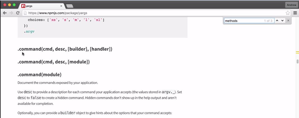Open a new tab
This screenshot has width=299, height=118.
[x=70, y=6]
